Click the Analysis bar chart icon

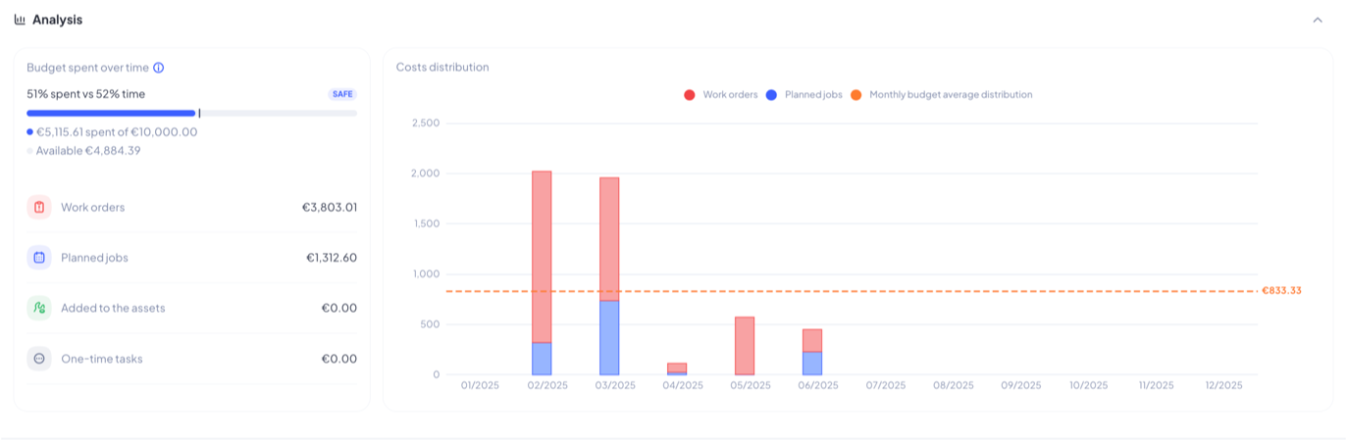[20, 20]
